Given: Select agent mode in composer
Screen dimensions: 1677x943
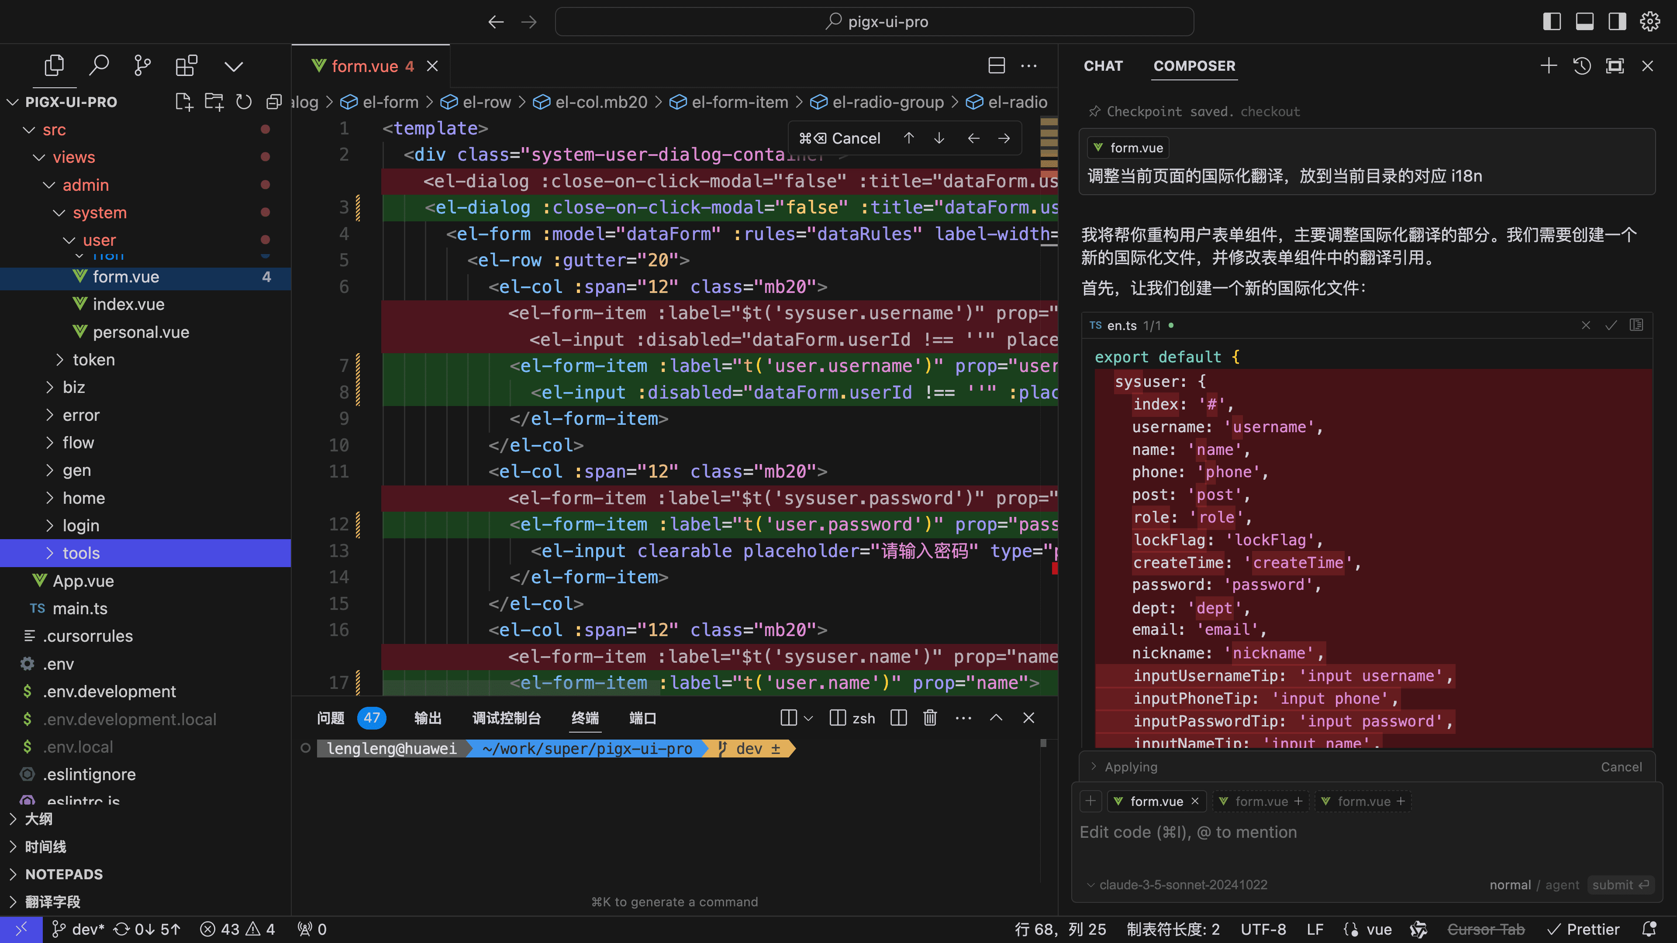Looking at the screenshot, I should pyautogui.click(x=1562, y=884).
